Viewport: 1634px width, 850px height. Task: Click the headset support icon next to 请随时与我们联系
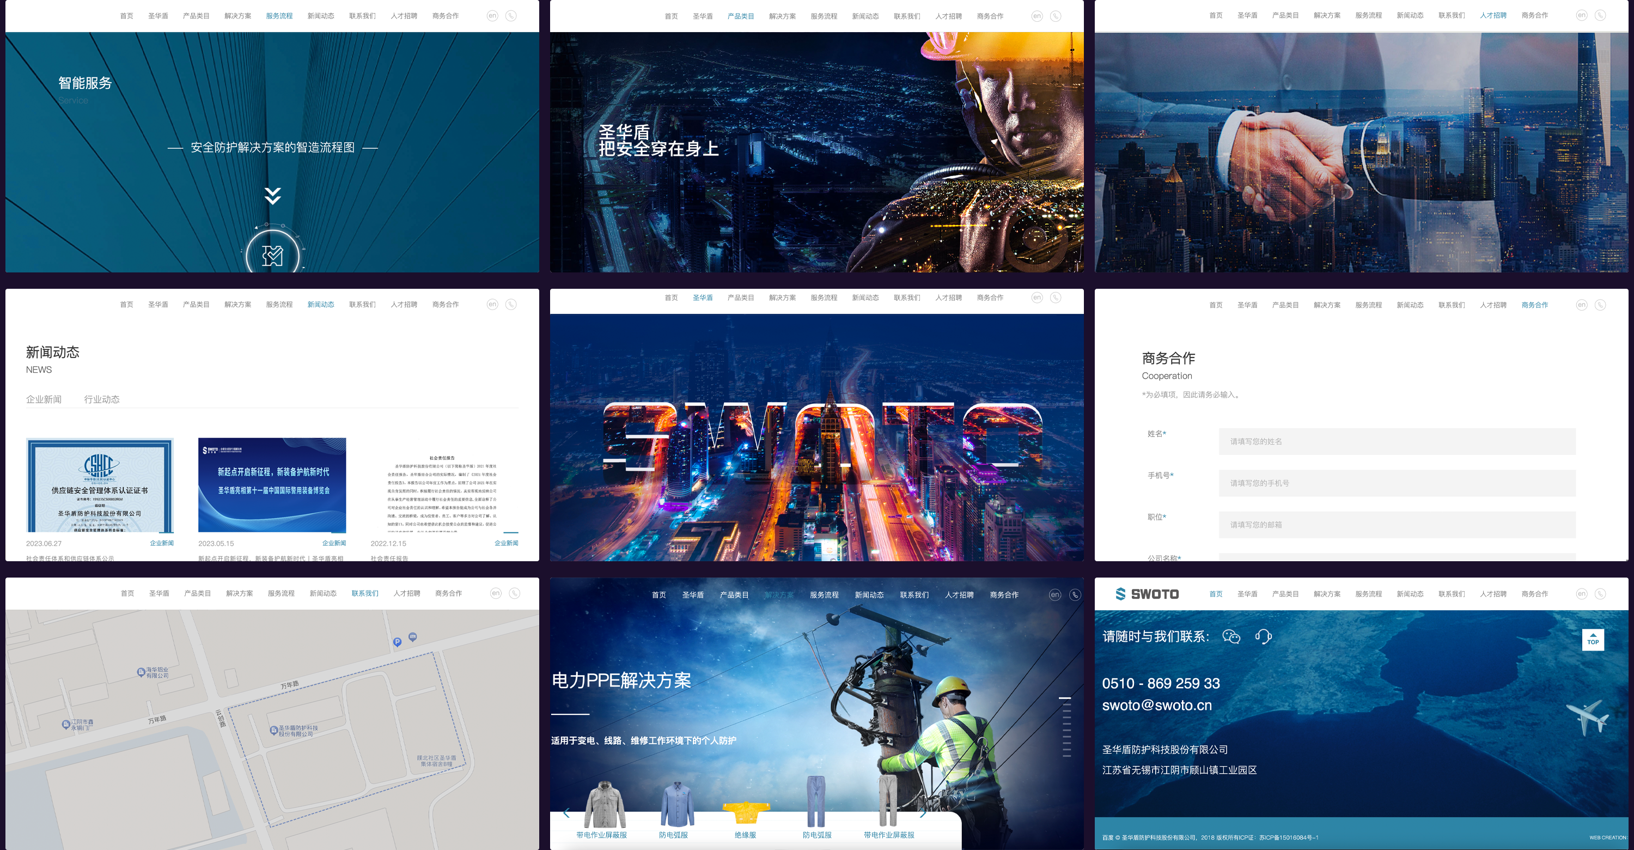click(x=1264, y=636)
